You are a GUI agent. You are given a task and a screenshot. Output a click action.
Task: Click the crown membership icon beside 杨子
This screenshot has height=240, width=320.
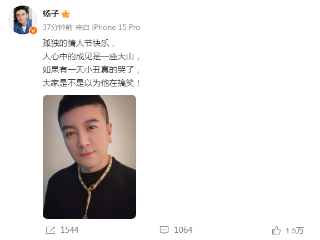click(x=66, y=14)
